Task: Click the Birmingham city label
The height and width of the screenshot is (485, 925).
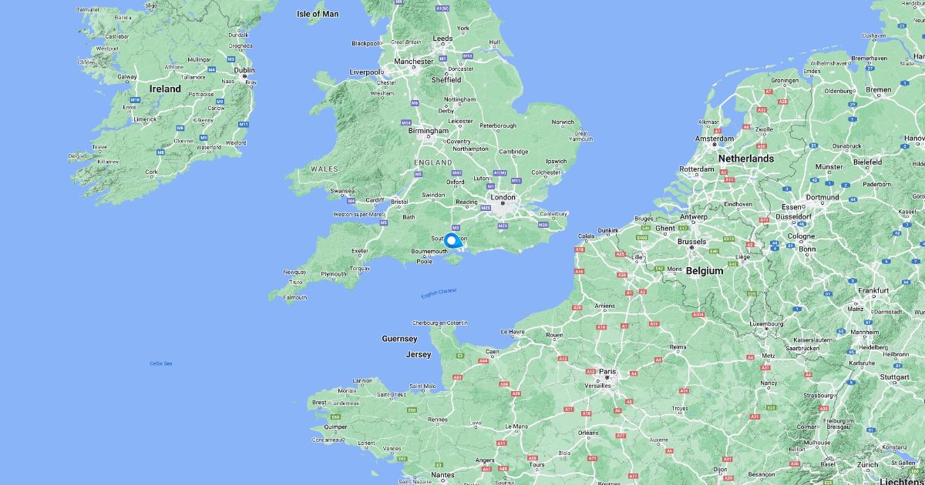Action: tap(428, 131)
